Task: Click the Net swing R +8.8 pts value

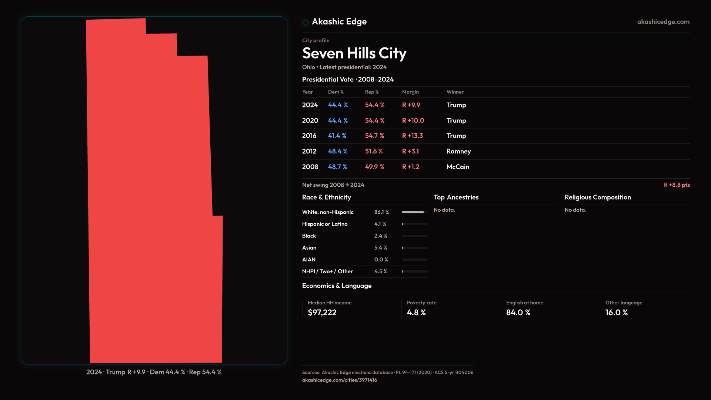Action: (677, 185)
